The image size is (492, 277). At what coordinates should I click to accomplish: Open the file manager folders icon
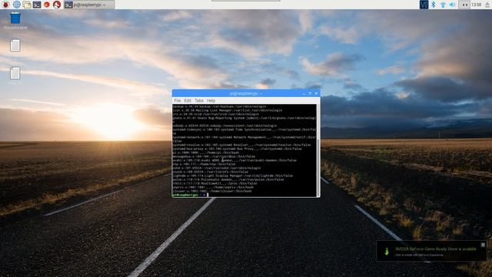pos(27,5)
